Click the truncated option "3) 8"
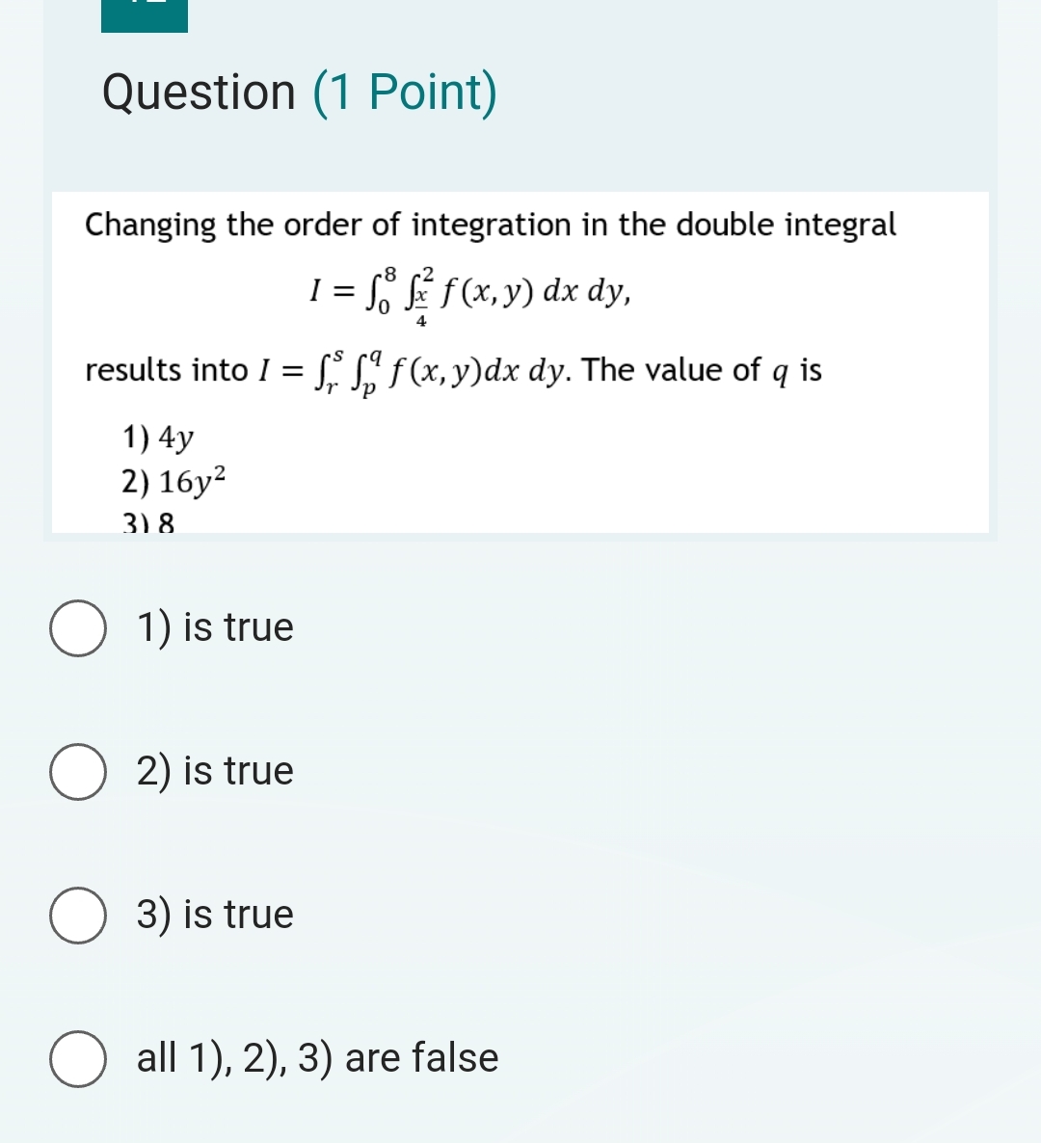The image size is (1041, 1143). [x=147, y=523]
